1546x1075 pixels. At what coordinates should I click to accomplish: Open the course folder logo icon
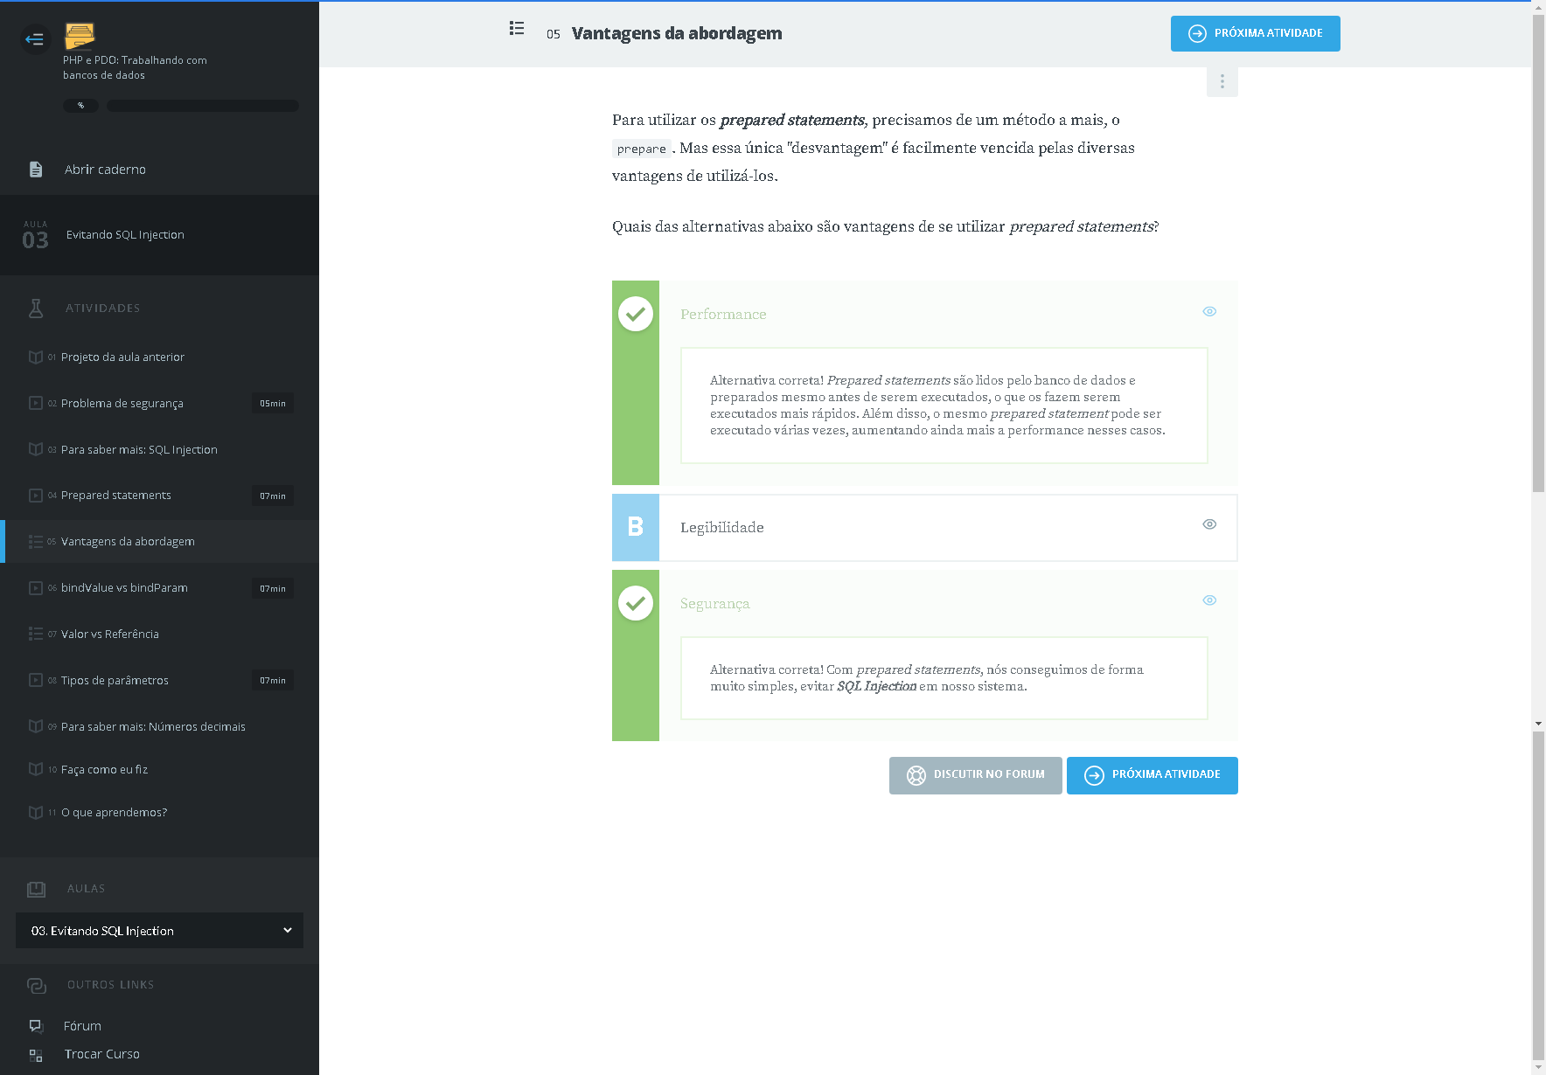click(80, 36)
